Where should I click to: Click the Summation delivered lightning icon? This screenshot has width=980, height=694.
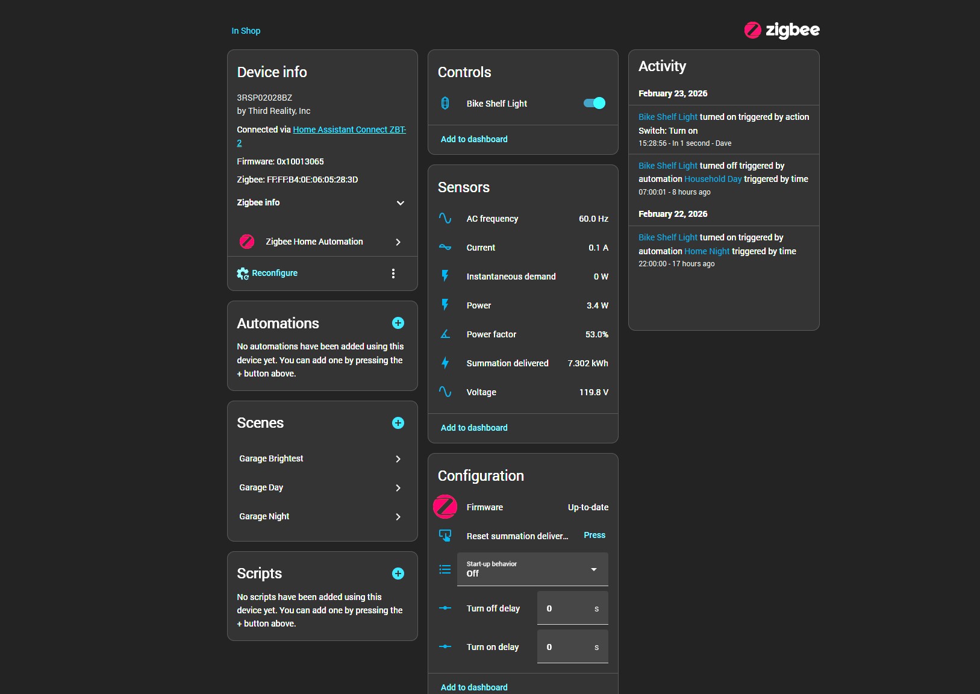click(x=445, y=363)
